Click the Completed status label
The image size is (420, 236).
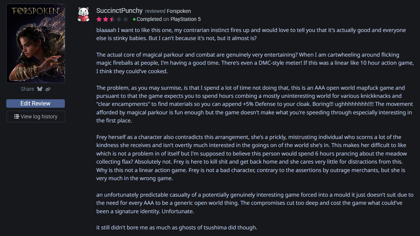pos(149,19)
